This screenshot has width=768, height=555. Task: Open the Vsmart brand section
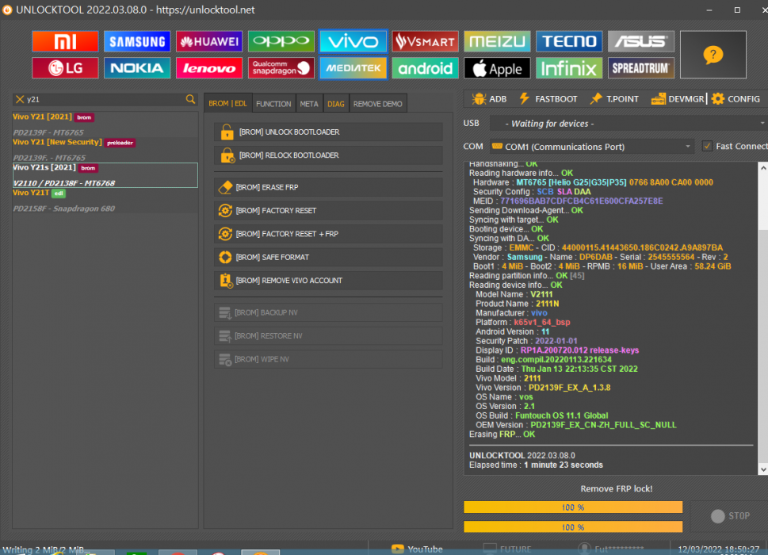(425, 42)
